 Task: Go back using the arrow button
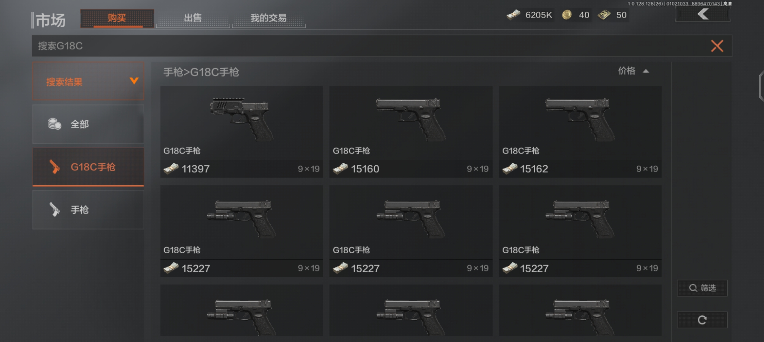[x=703, y=14]
